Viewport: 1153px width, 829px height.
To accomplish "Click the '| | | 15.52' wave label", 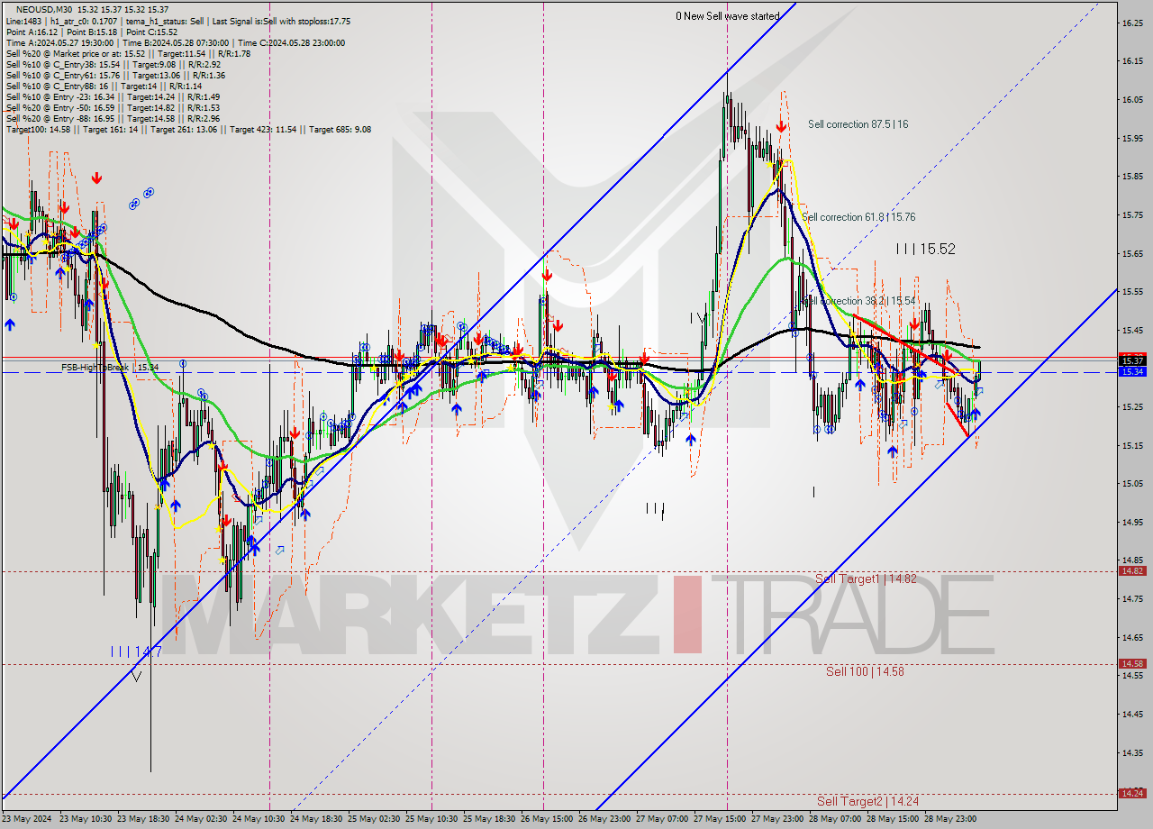I will [925, 249].
